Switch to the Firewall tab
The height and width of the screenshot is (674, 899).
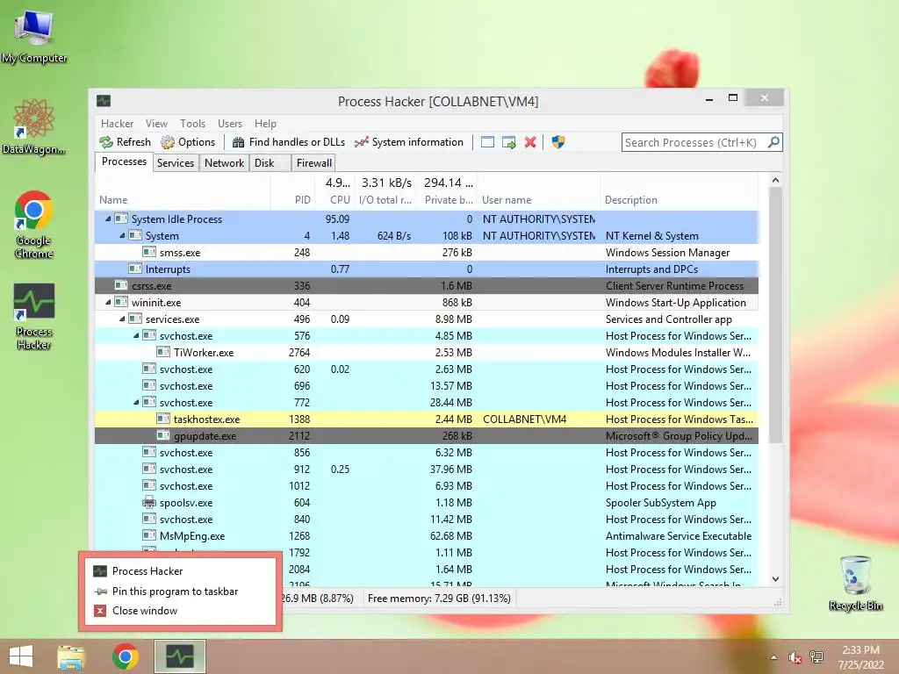tap(313, 162)
